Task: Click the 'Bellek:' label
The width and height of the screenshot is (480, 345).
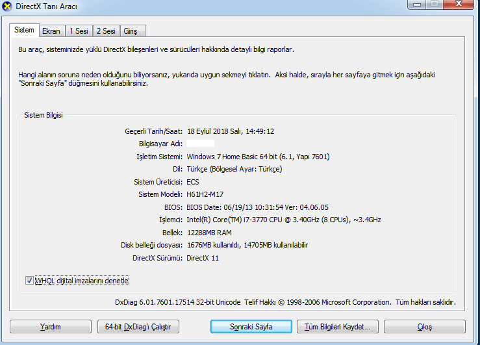Action: point(172,233)
